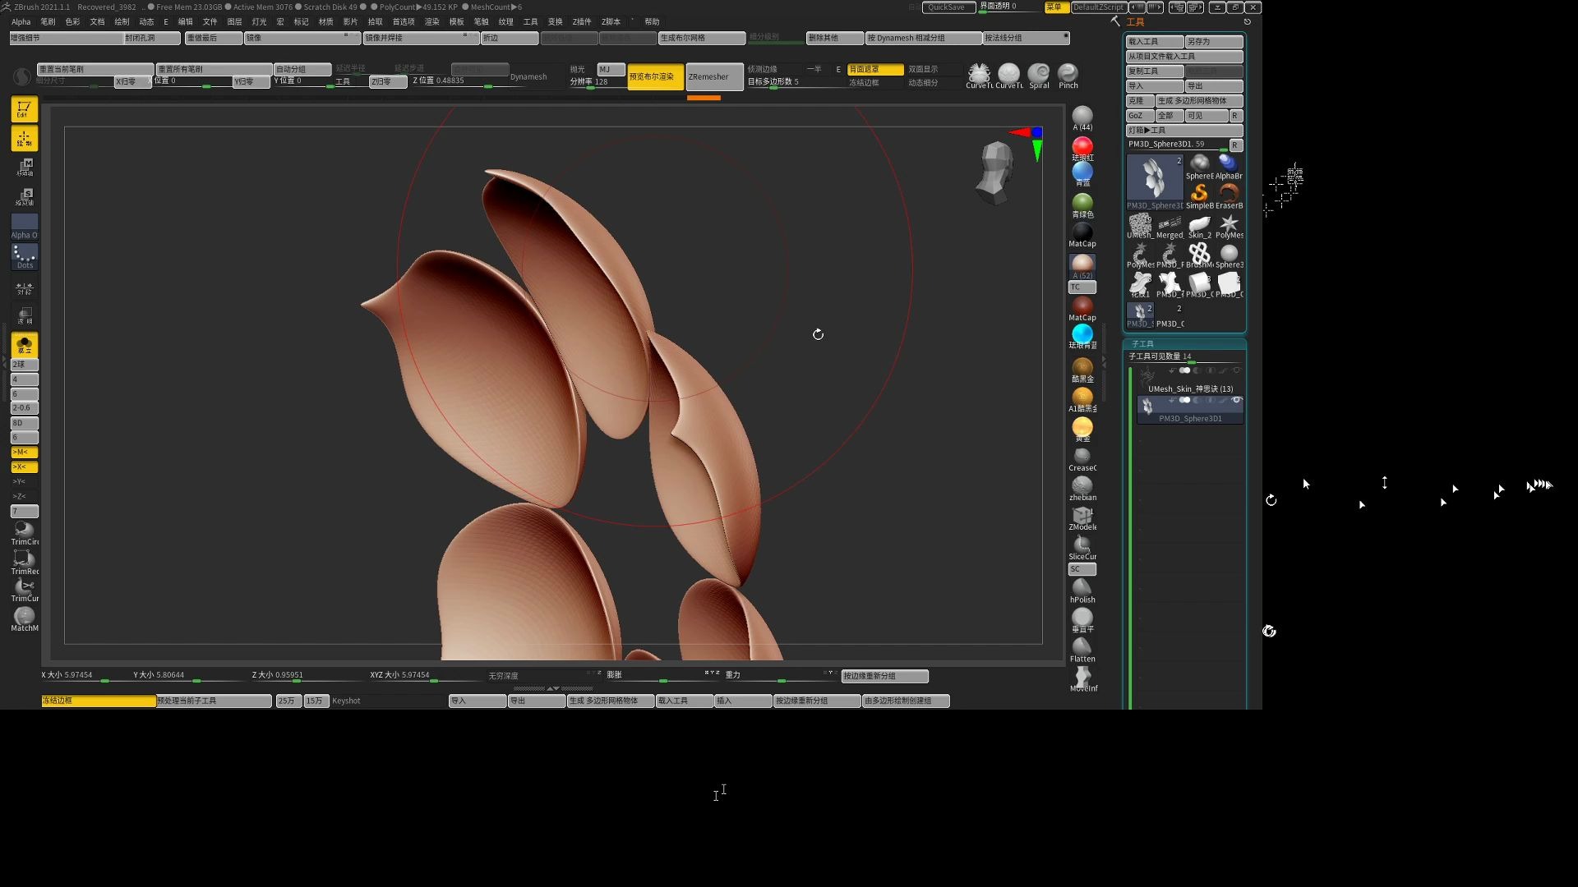This screenshot has height=887, width=1578.
Task: Choose the zhebian brush
Action: 1082,489
